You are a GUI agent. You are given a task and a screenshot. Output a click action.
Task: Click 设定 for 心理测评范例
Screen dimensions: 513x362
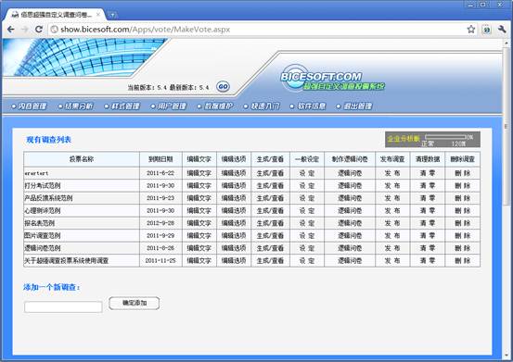pos(307,210)
